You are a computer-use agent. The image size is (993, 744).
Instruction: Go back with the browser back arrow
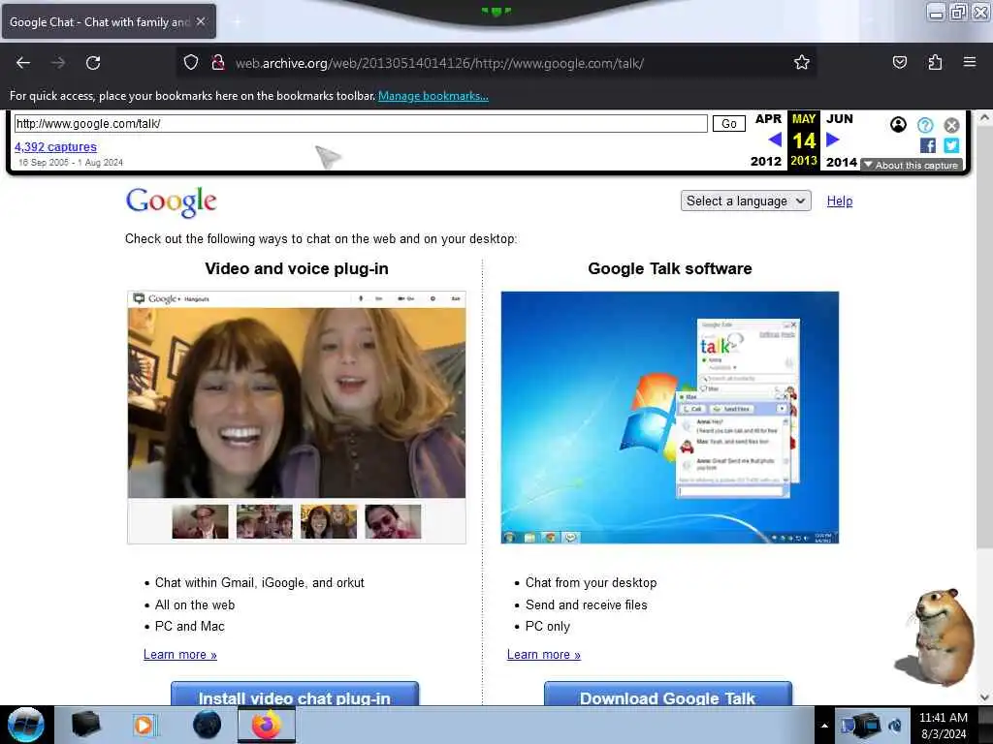point(23,63)
